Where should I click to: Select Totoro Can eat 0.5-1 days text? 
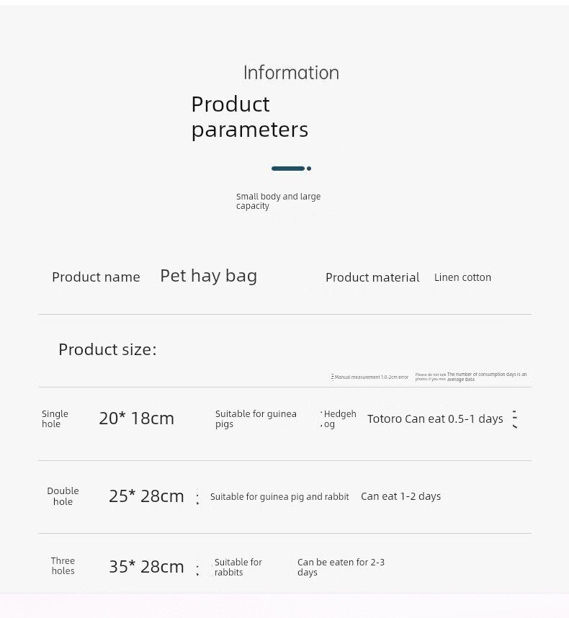point(435,418)
